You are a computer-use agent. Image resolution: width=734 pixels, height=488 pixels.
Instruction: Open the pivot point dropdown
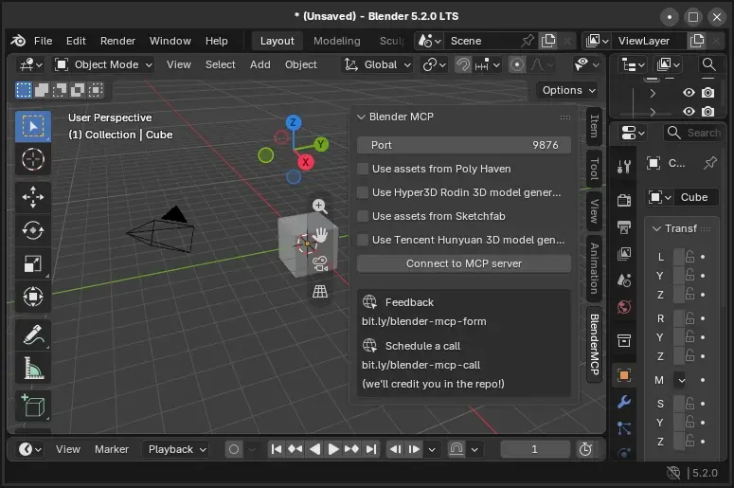point(435,64)
